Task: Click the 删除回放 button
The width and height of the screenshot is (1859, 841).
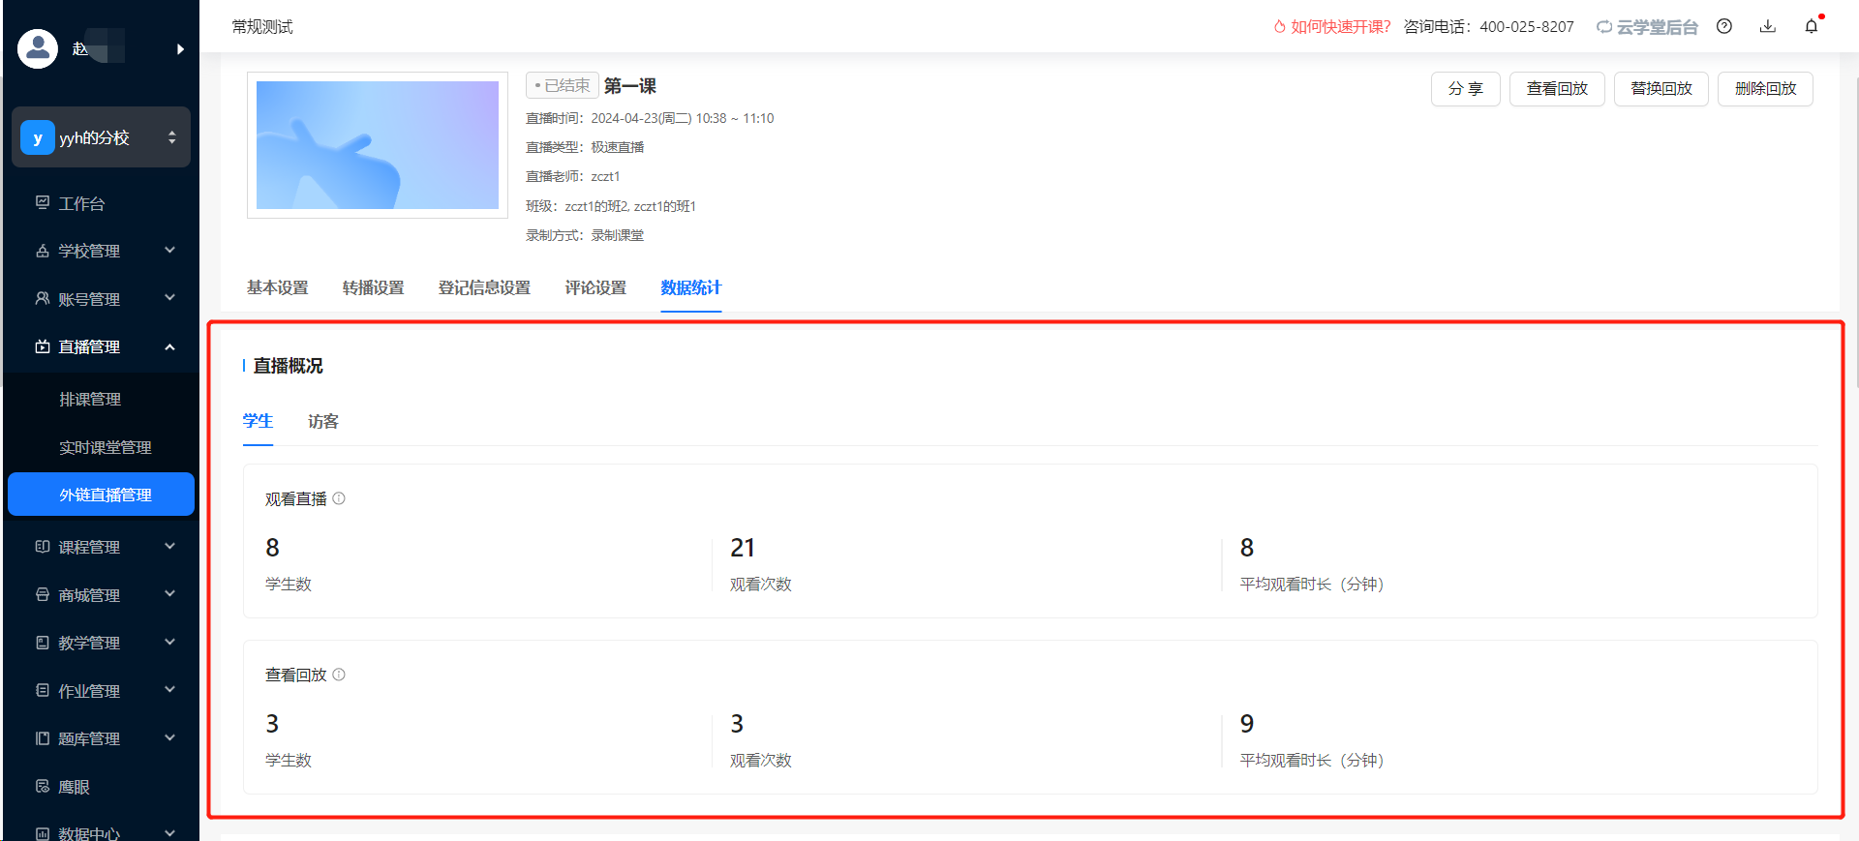Action: [x=1765, y=89]
